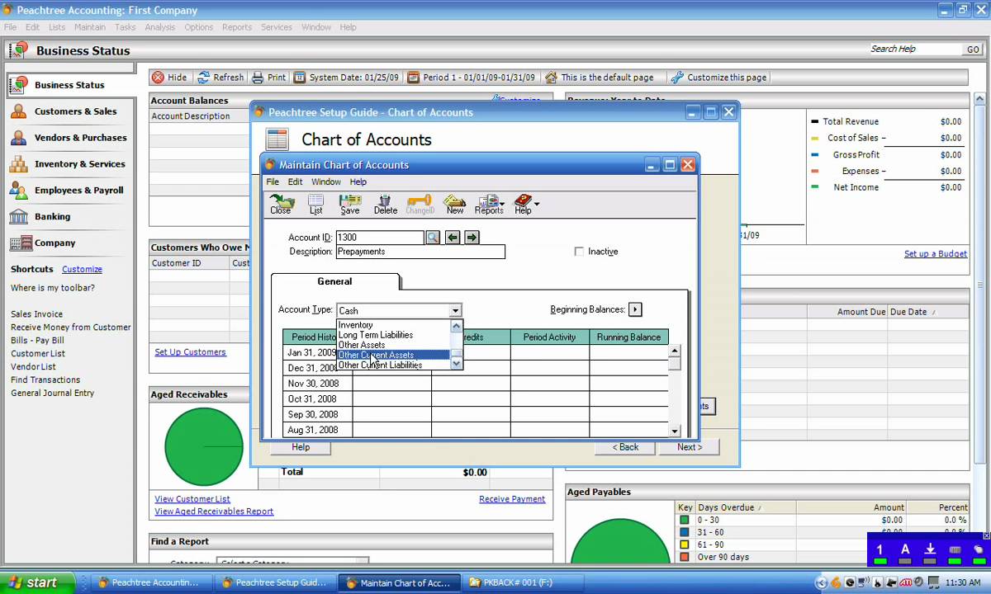Click the yellow 61 - 90 days legend swatch

[x=684, y=545]
